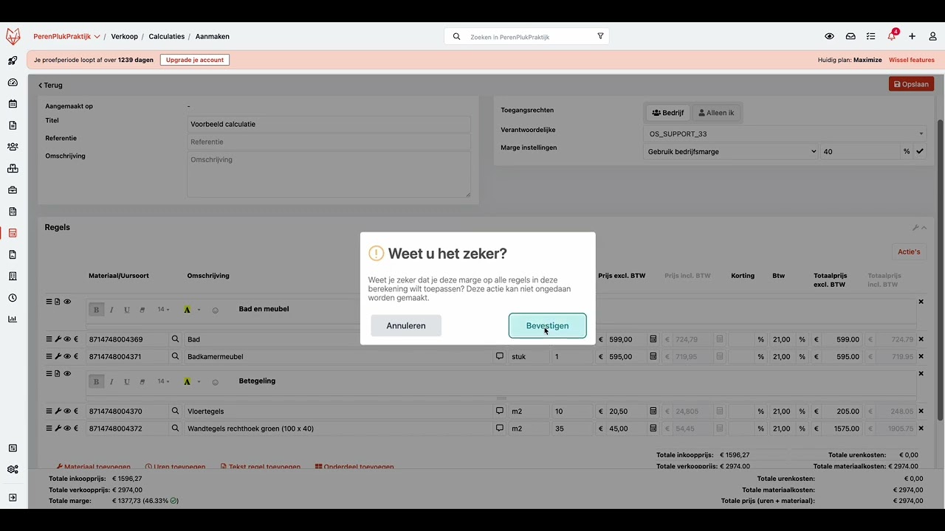
Task: Toggle bold in Bad en meubel row
Action: (96, 310)
